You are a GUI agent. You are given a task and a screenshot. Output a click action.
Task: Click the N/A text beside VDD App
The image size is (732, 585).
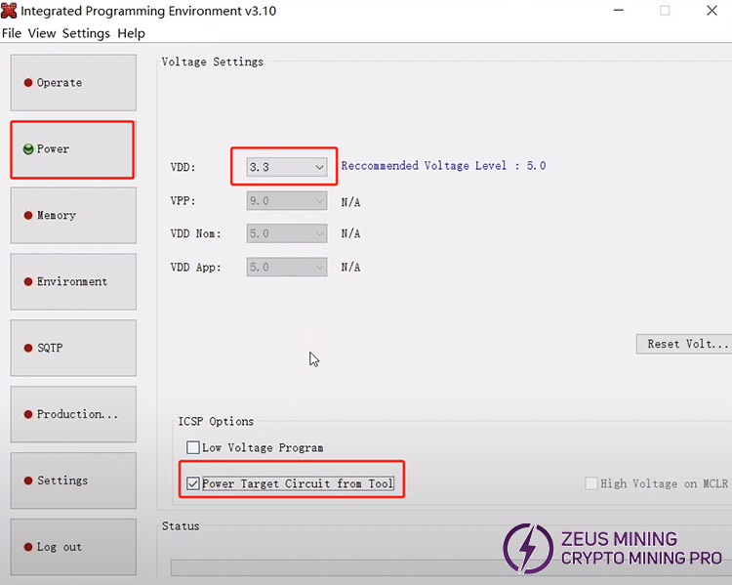pyautogui.click(x=350, y=268)
